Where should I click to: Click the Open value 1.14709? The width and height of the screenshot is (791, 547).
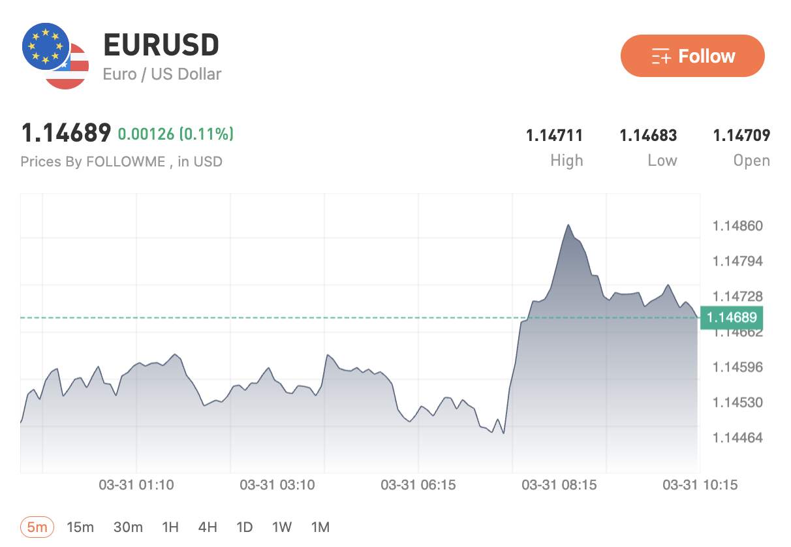[741, 136]
